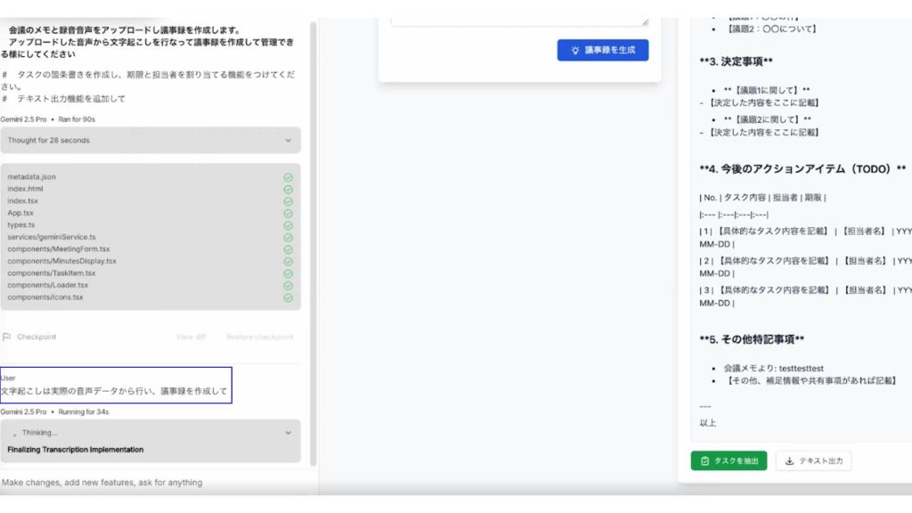Click the check icon beside services/geminiService.ts
912x513 pixels.
click(288, 237)
